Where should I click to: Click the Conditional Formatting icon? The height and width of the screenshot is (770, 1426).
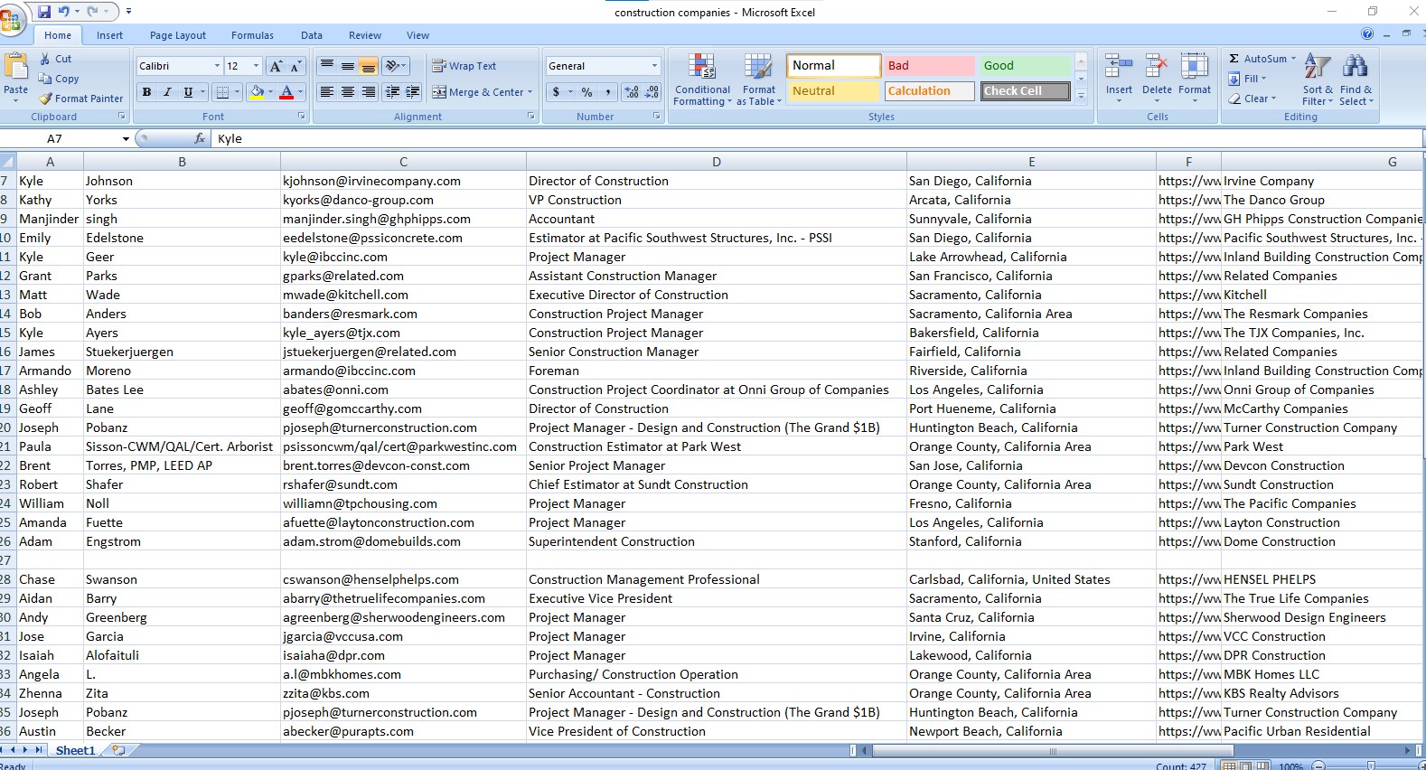[702, 68]
